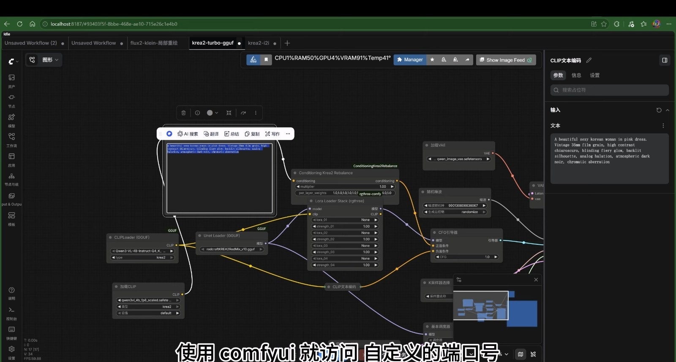Open the workflows sidebar icon
Image resolution: width=676 pixels, height=362 pixels.
[x=11, y=139]
